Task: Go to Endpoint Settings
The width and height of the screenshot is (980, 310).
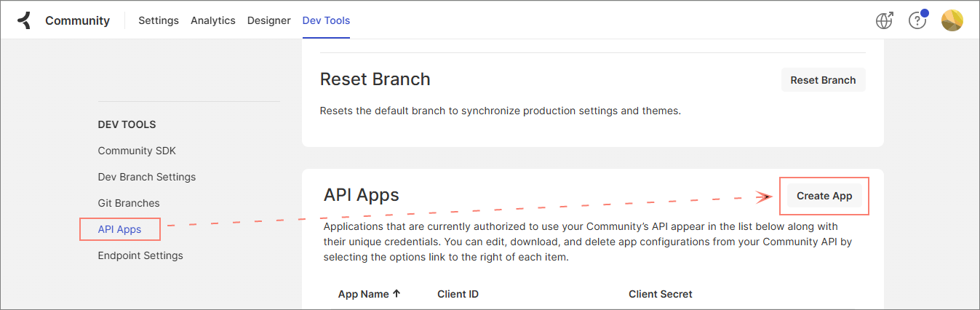Action: (140, 255)
